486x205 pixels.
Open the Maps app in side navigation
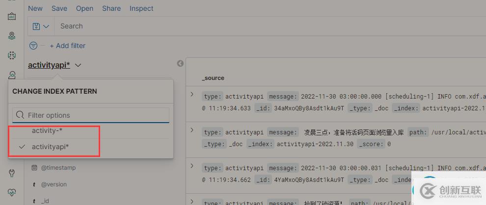[x=12, y=36]
